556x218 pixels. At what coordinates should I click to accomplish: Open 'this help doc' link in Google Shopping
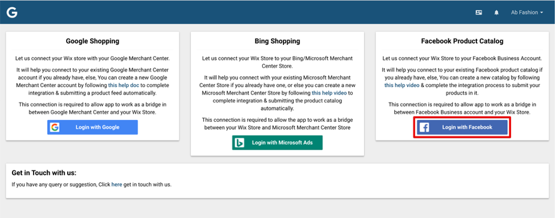click(124, 85)
